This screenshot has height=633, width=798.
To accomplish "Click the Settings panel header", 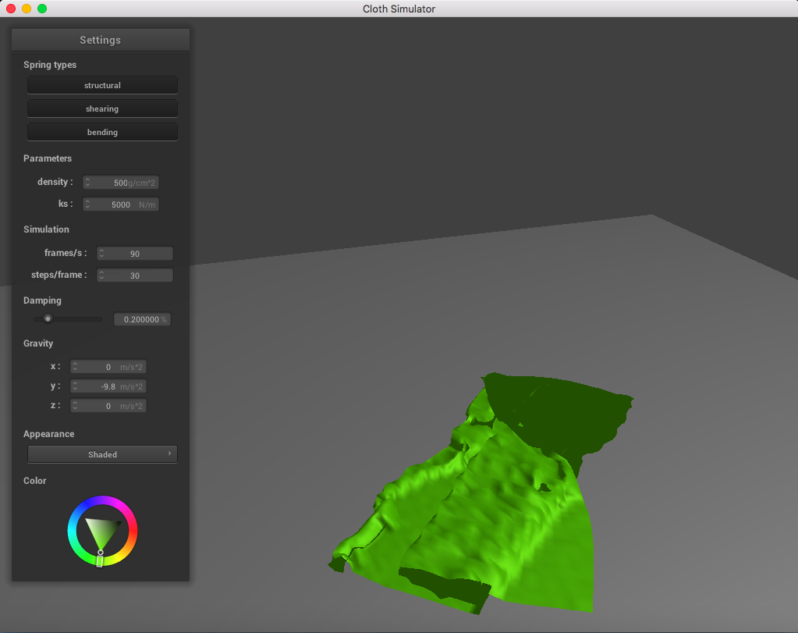I will pyautogui.click(x=101, y=40).
